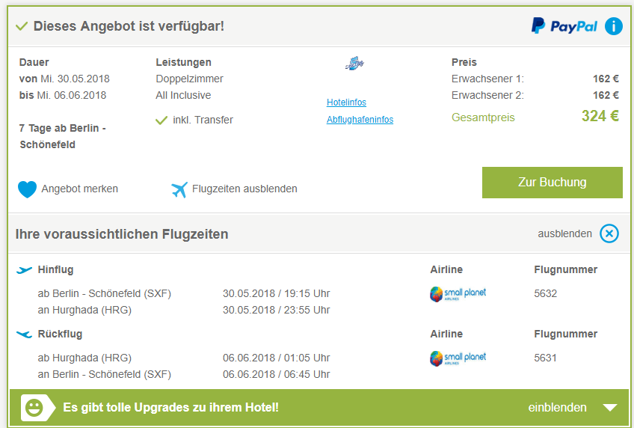Open the Abflughafeninfos link
The width and height of the screenshot is (634, 428).
click(x=360, y=120)
